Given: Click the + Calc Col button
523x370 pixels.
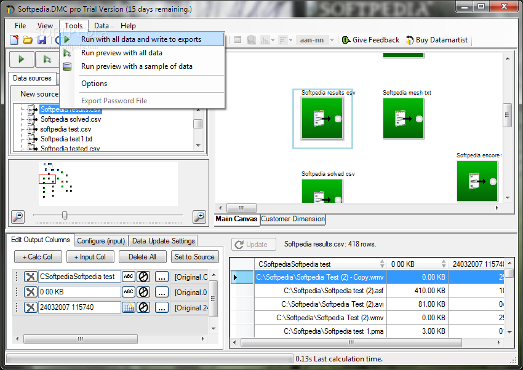Looking at the screenshot, I should click(38, 257).
